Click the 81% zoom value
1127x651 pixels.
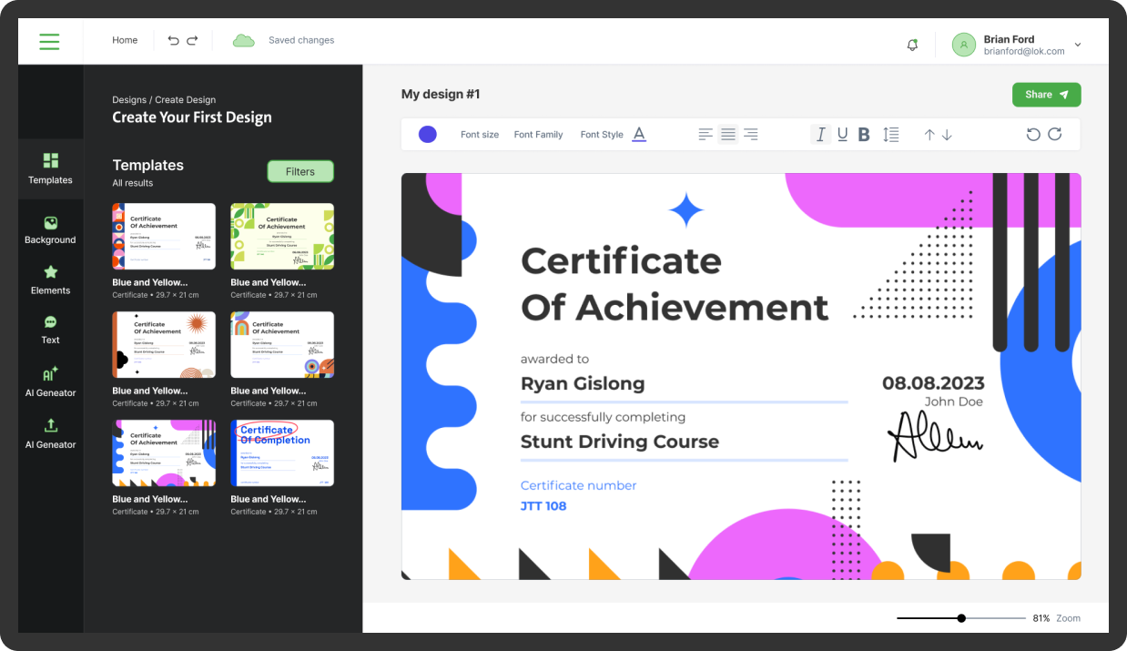pos(1041,618)
